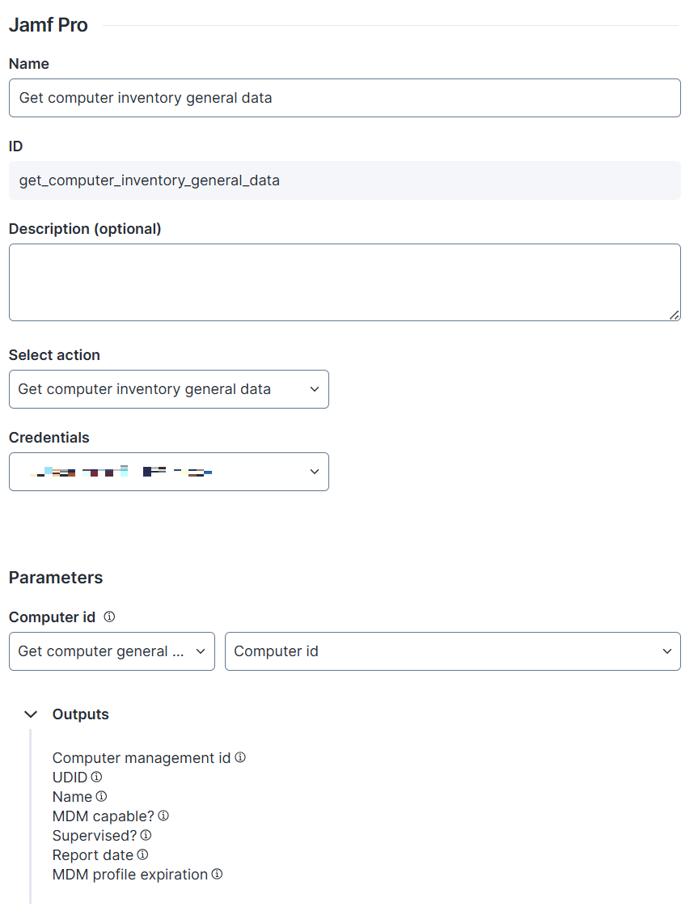
Task: Click the Outputs section label
Action: point(80,714)
